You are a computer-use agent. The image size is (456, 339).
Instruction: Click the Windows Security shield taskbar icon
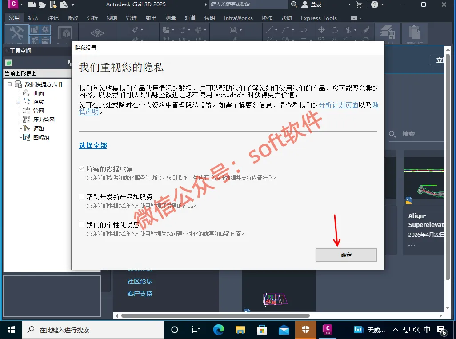(306, 330)
